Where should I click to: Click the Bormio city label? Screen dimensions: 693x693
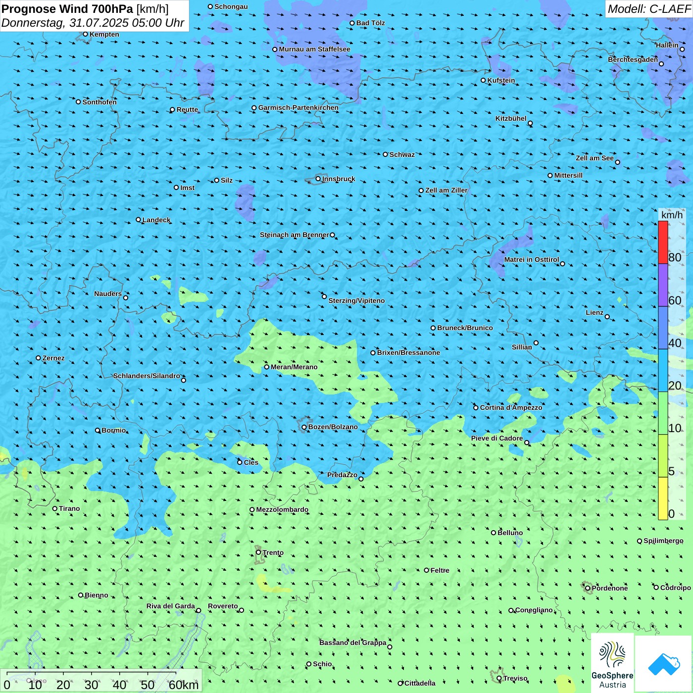pyautogui.click(x=113, y=430)
